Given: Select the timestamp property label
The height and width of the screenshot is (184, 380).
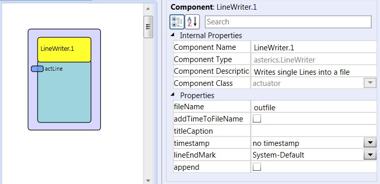Looking at the screenshot, I should 191,143.
